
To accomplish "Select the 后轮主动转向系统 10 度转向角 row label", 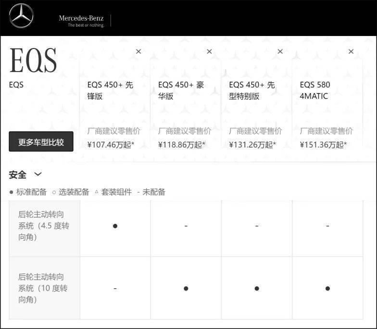I will [44, 288].
